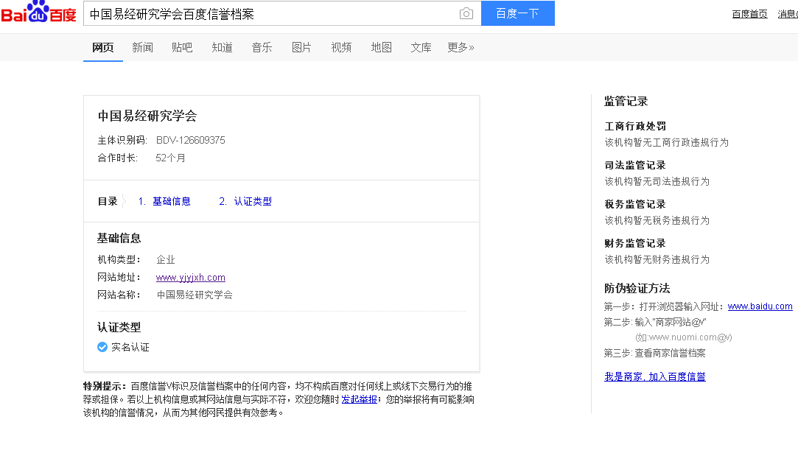
Task: Open the 网页 tab
Action: point(103,47)
